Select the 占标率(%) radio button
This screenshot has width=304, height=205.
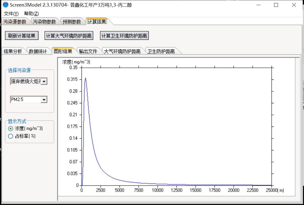(x=11, y=136)
